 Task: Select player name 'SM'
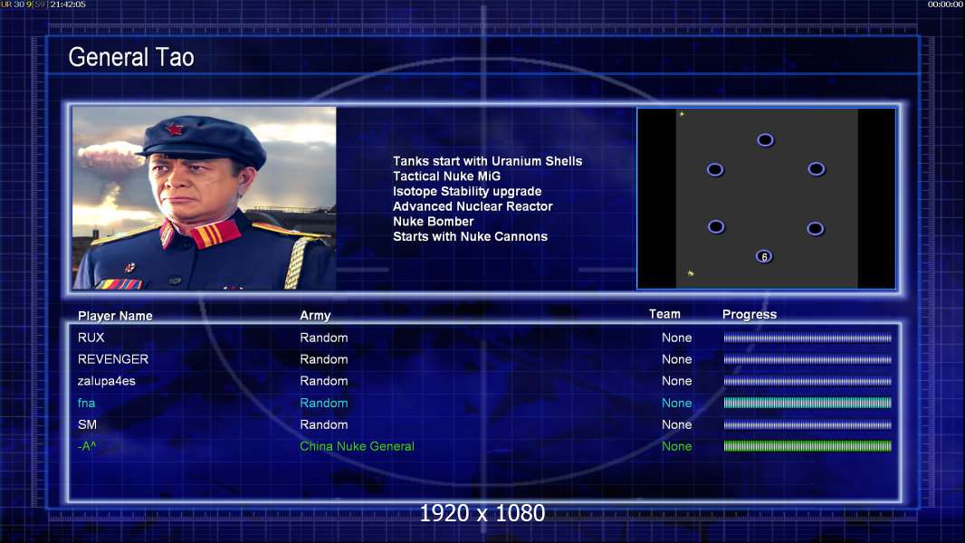88,424
